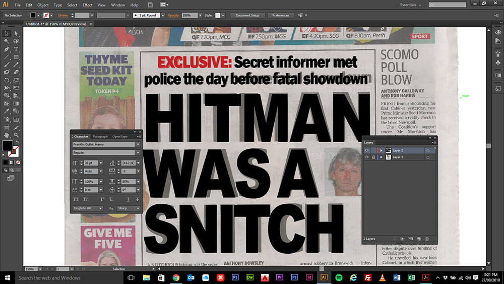The width and height of the screenshot is (504, 284).
Task: Click the Delete Selection trash icon in Layers
Action: click(427, 238)
